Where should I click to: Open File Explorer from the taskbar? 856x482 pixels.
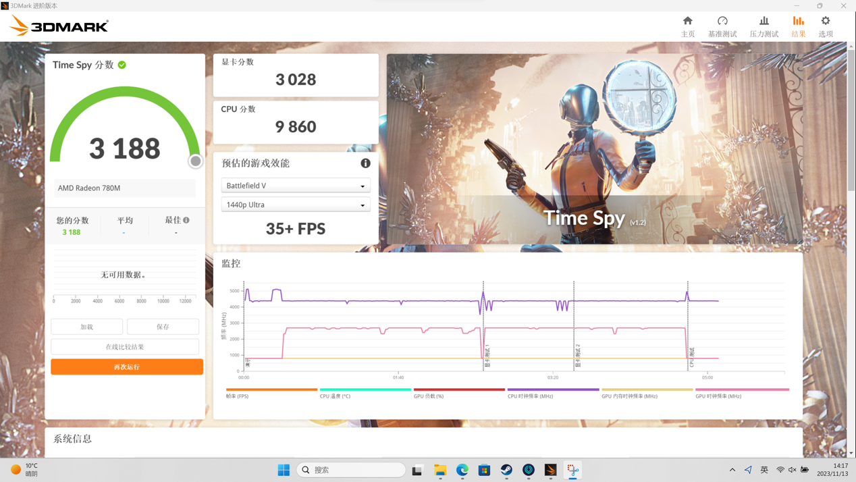click(x=440, y=470)
